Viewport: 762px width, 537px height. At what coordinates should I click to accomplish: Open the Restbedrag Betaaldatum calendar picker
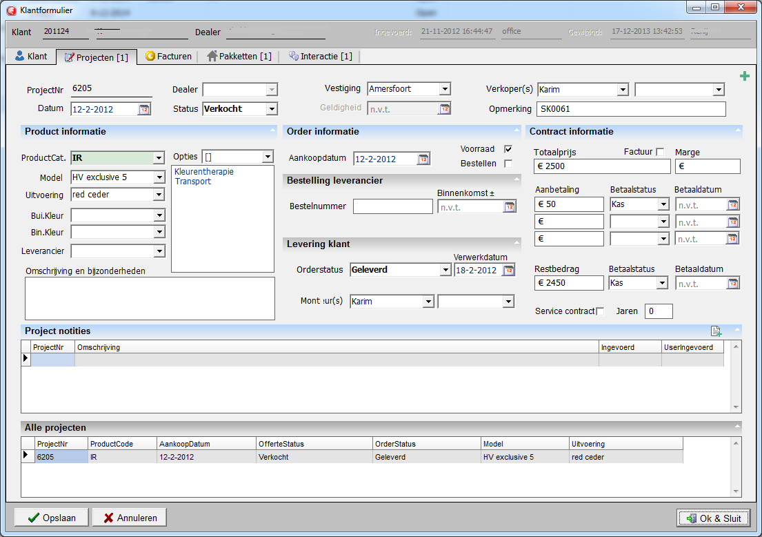[x=733, y=284]
